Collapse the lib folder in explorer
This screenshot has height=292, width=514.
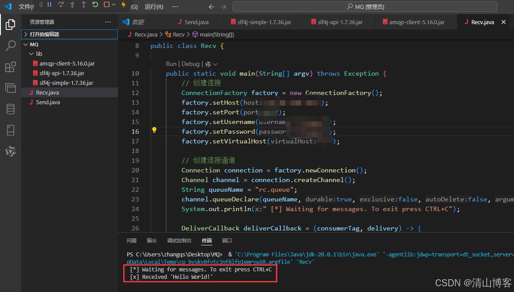(39, 54)
